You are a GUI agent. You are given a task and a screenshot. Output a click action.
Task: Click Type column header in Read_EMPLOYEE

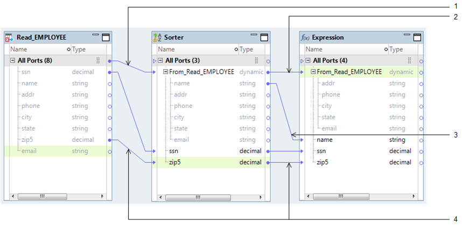click(79, 50)
